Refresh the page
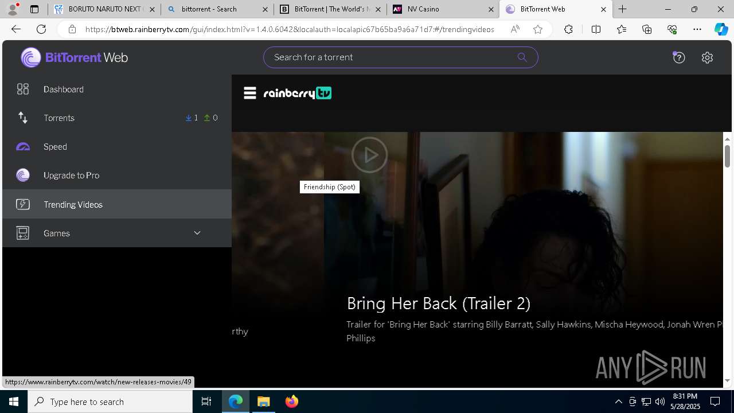Screen dimensions: 734x413 click(x=41, y=29)
